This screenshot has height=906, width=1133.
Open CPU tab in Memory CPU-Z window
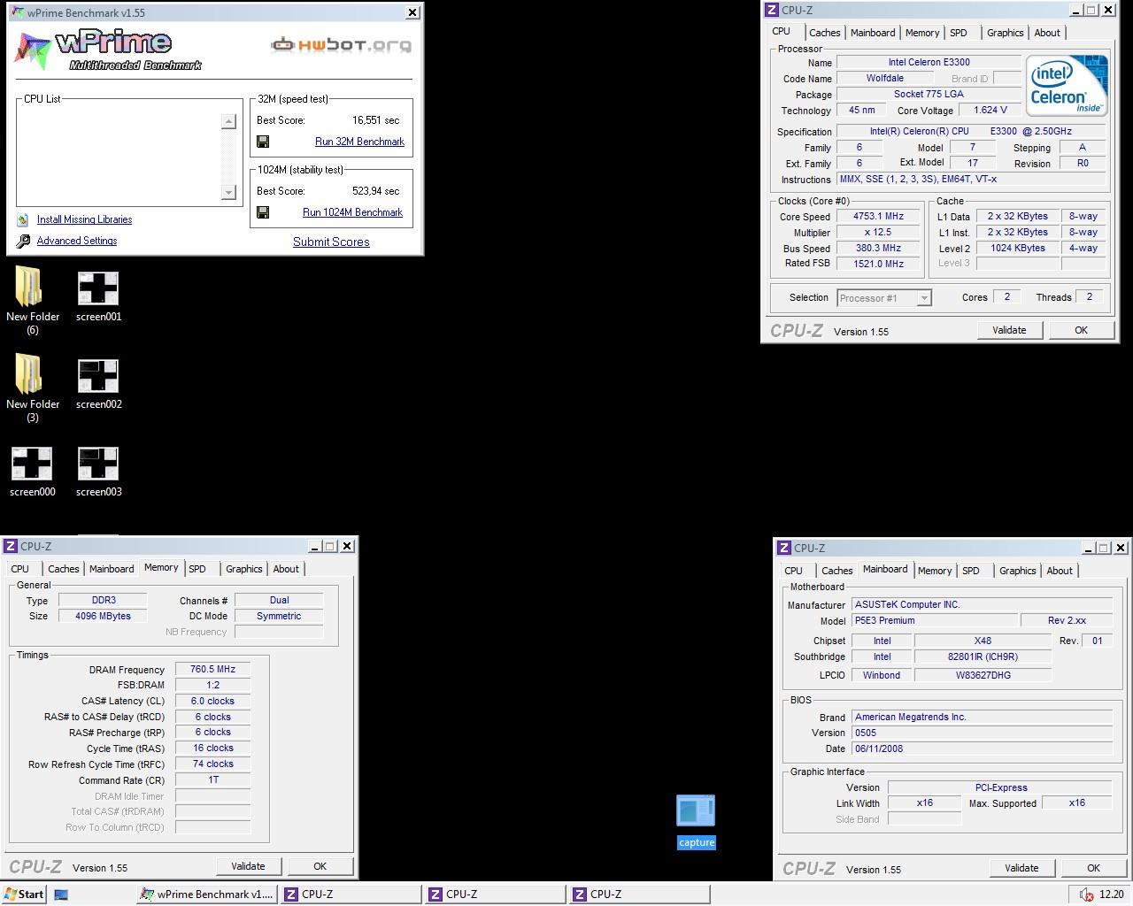click(x=20, y=569)
